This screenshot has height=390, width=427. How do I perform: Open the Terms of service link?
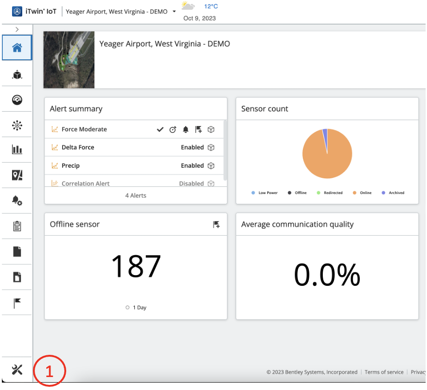point(384,372)
